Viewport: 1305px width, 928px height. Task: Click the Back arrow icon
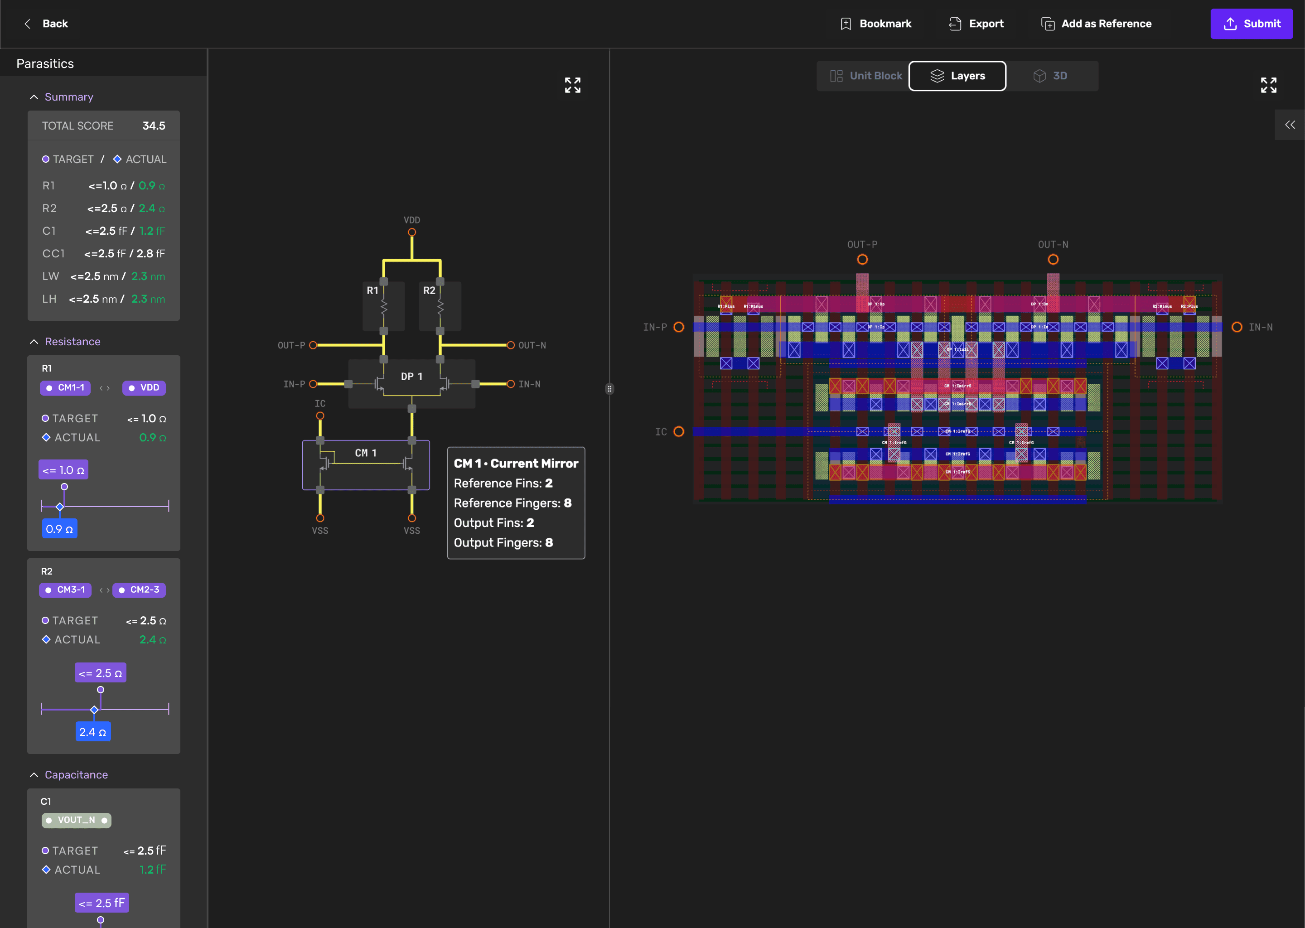point(28,24)
